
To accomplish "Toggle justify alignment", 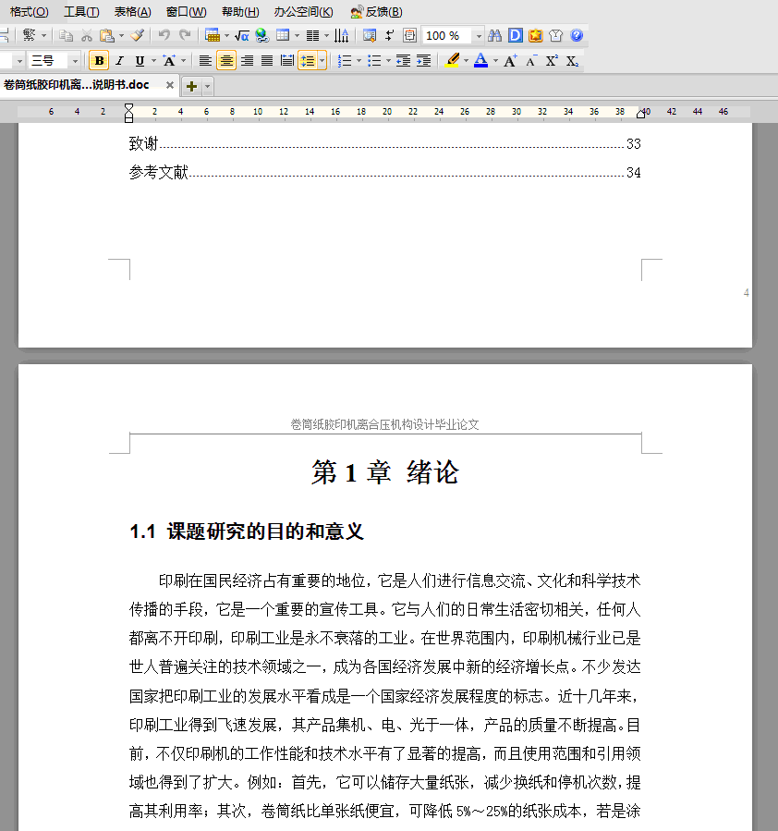I will pos(267,61).
